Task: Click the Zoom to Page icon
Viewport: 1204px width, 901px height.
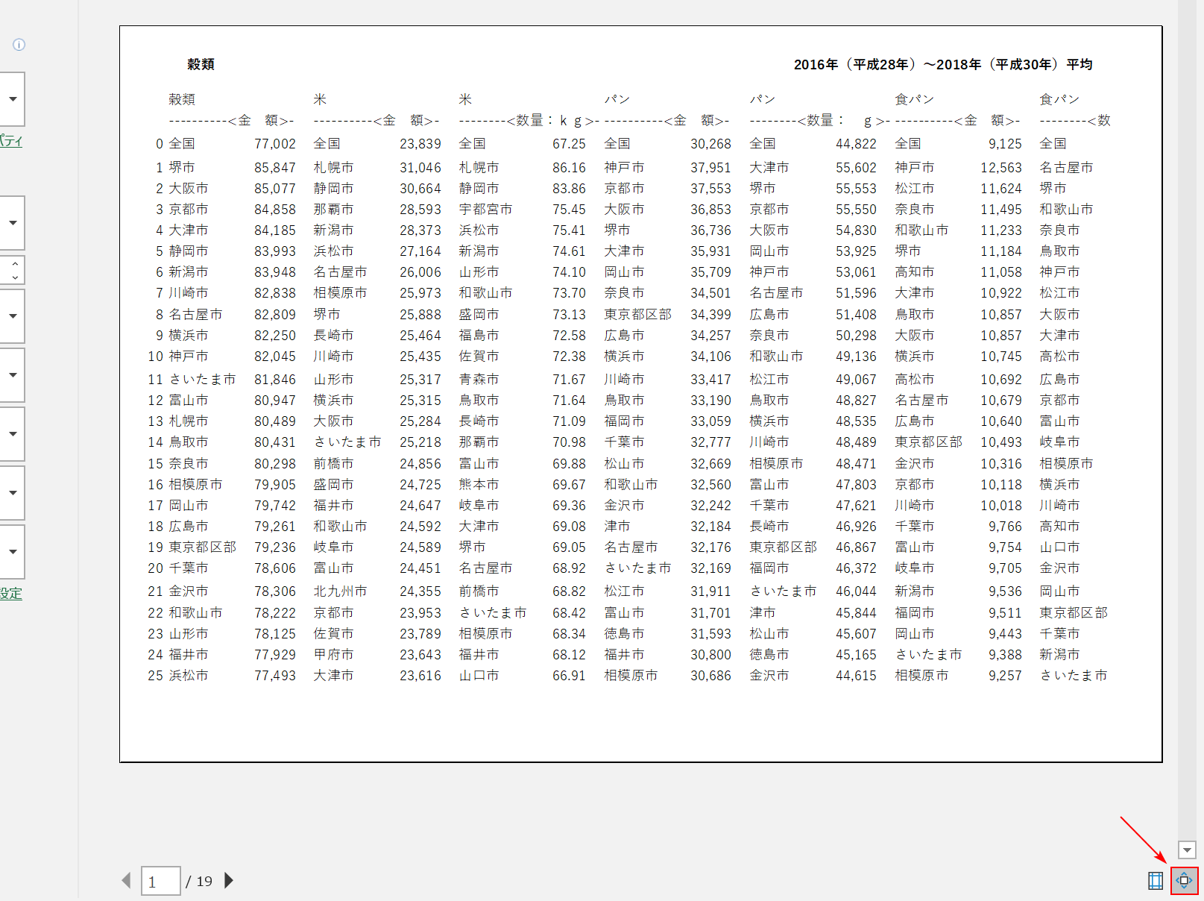Action: 1184,881
